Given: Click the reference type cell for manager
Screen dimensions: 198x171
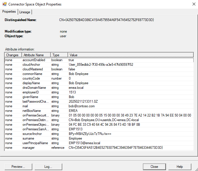Looking at the screenshot, I should click(58, 148).
